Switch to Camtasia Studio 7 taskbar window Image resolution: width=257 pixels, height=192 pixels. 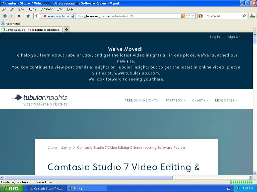pos(46,188)
